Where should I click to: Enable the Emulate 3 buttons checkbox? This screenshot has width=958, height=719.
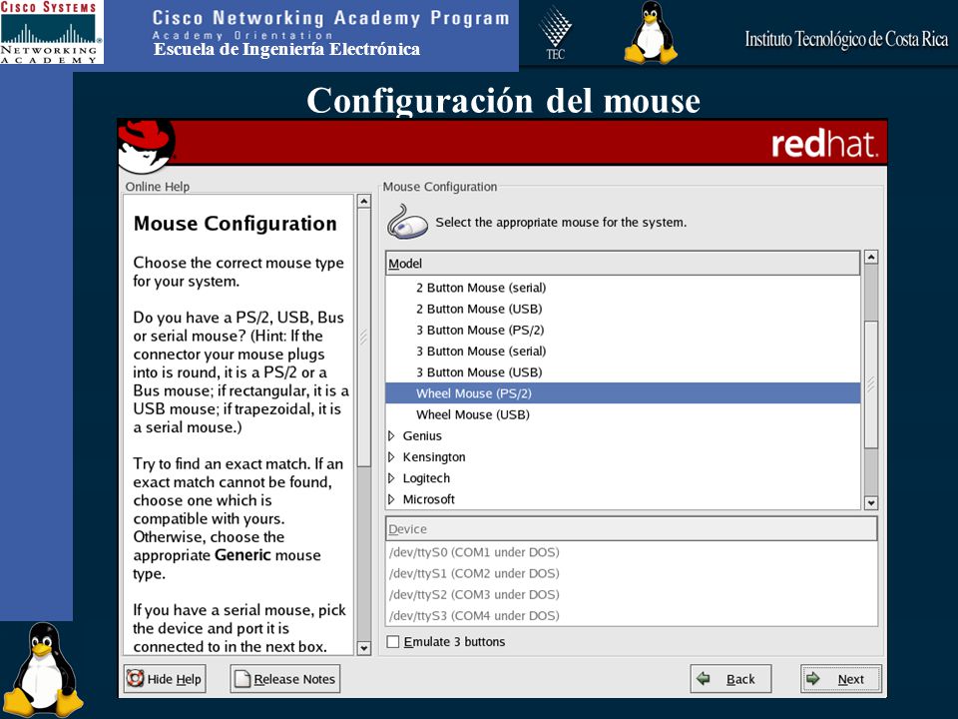pyautogui.click(x=393, y=641)
